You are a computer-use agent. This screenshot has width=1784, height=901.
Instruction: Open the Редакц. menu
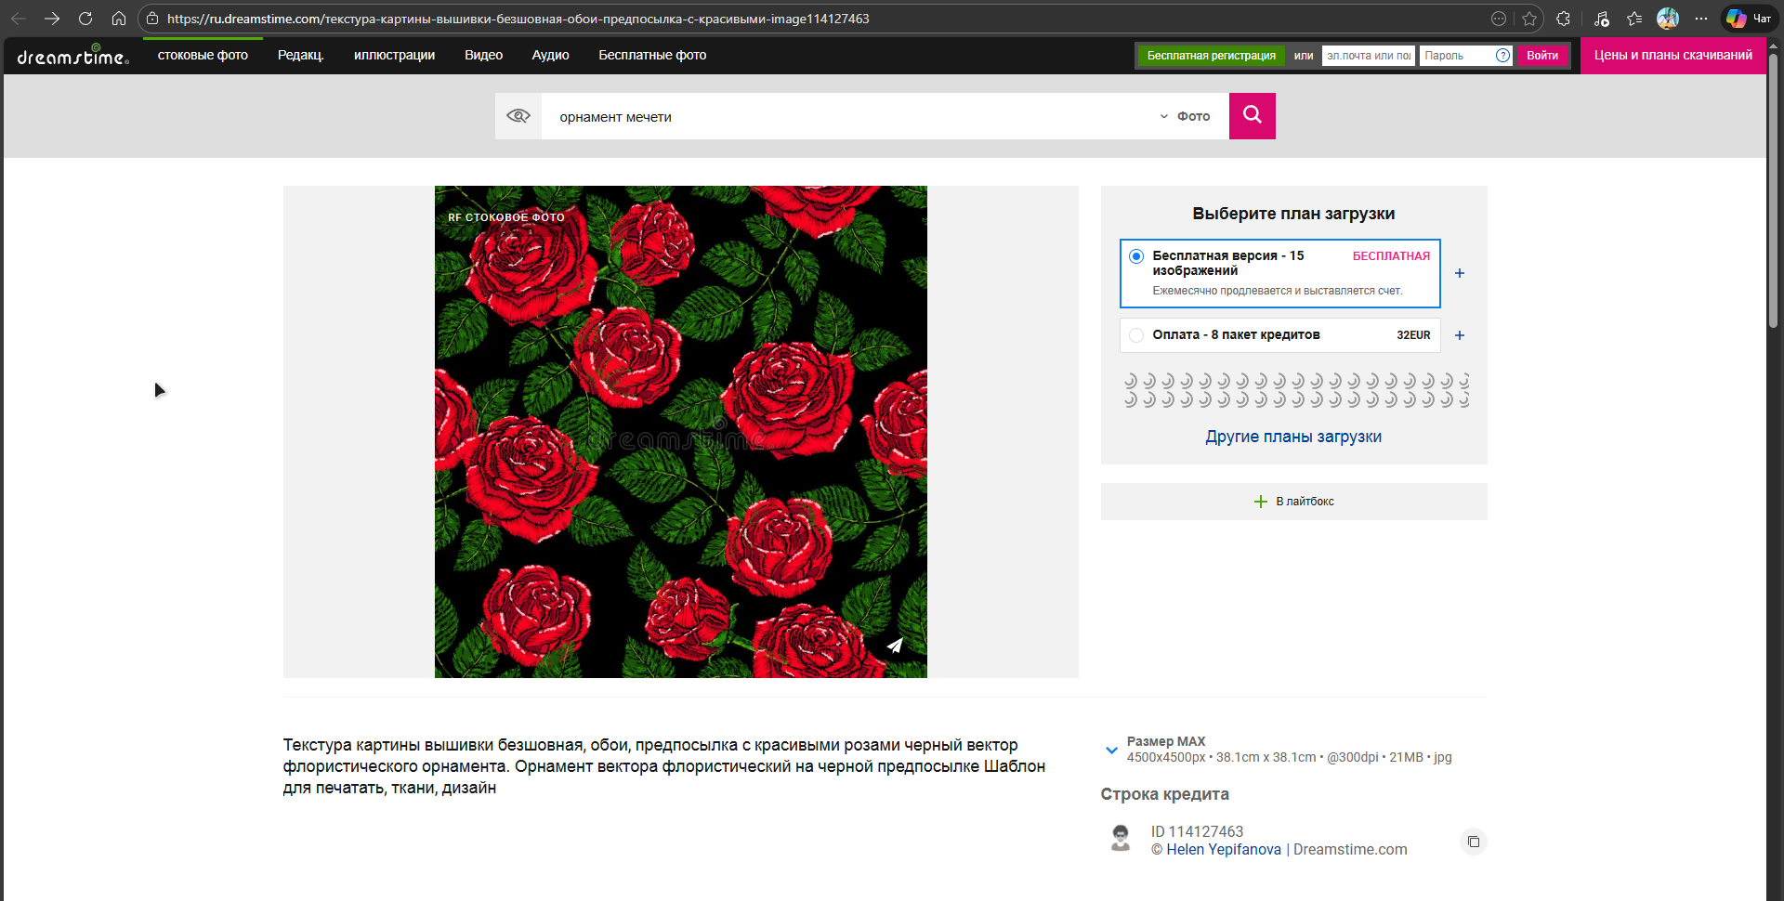coord(301,56)
